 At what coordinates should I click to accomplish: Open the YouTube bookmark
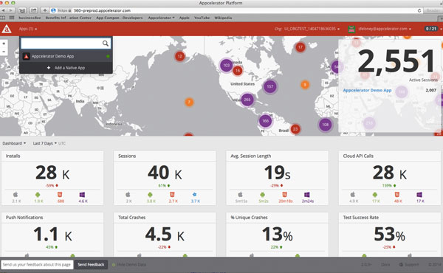pos(202,18)
